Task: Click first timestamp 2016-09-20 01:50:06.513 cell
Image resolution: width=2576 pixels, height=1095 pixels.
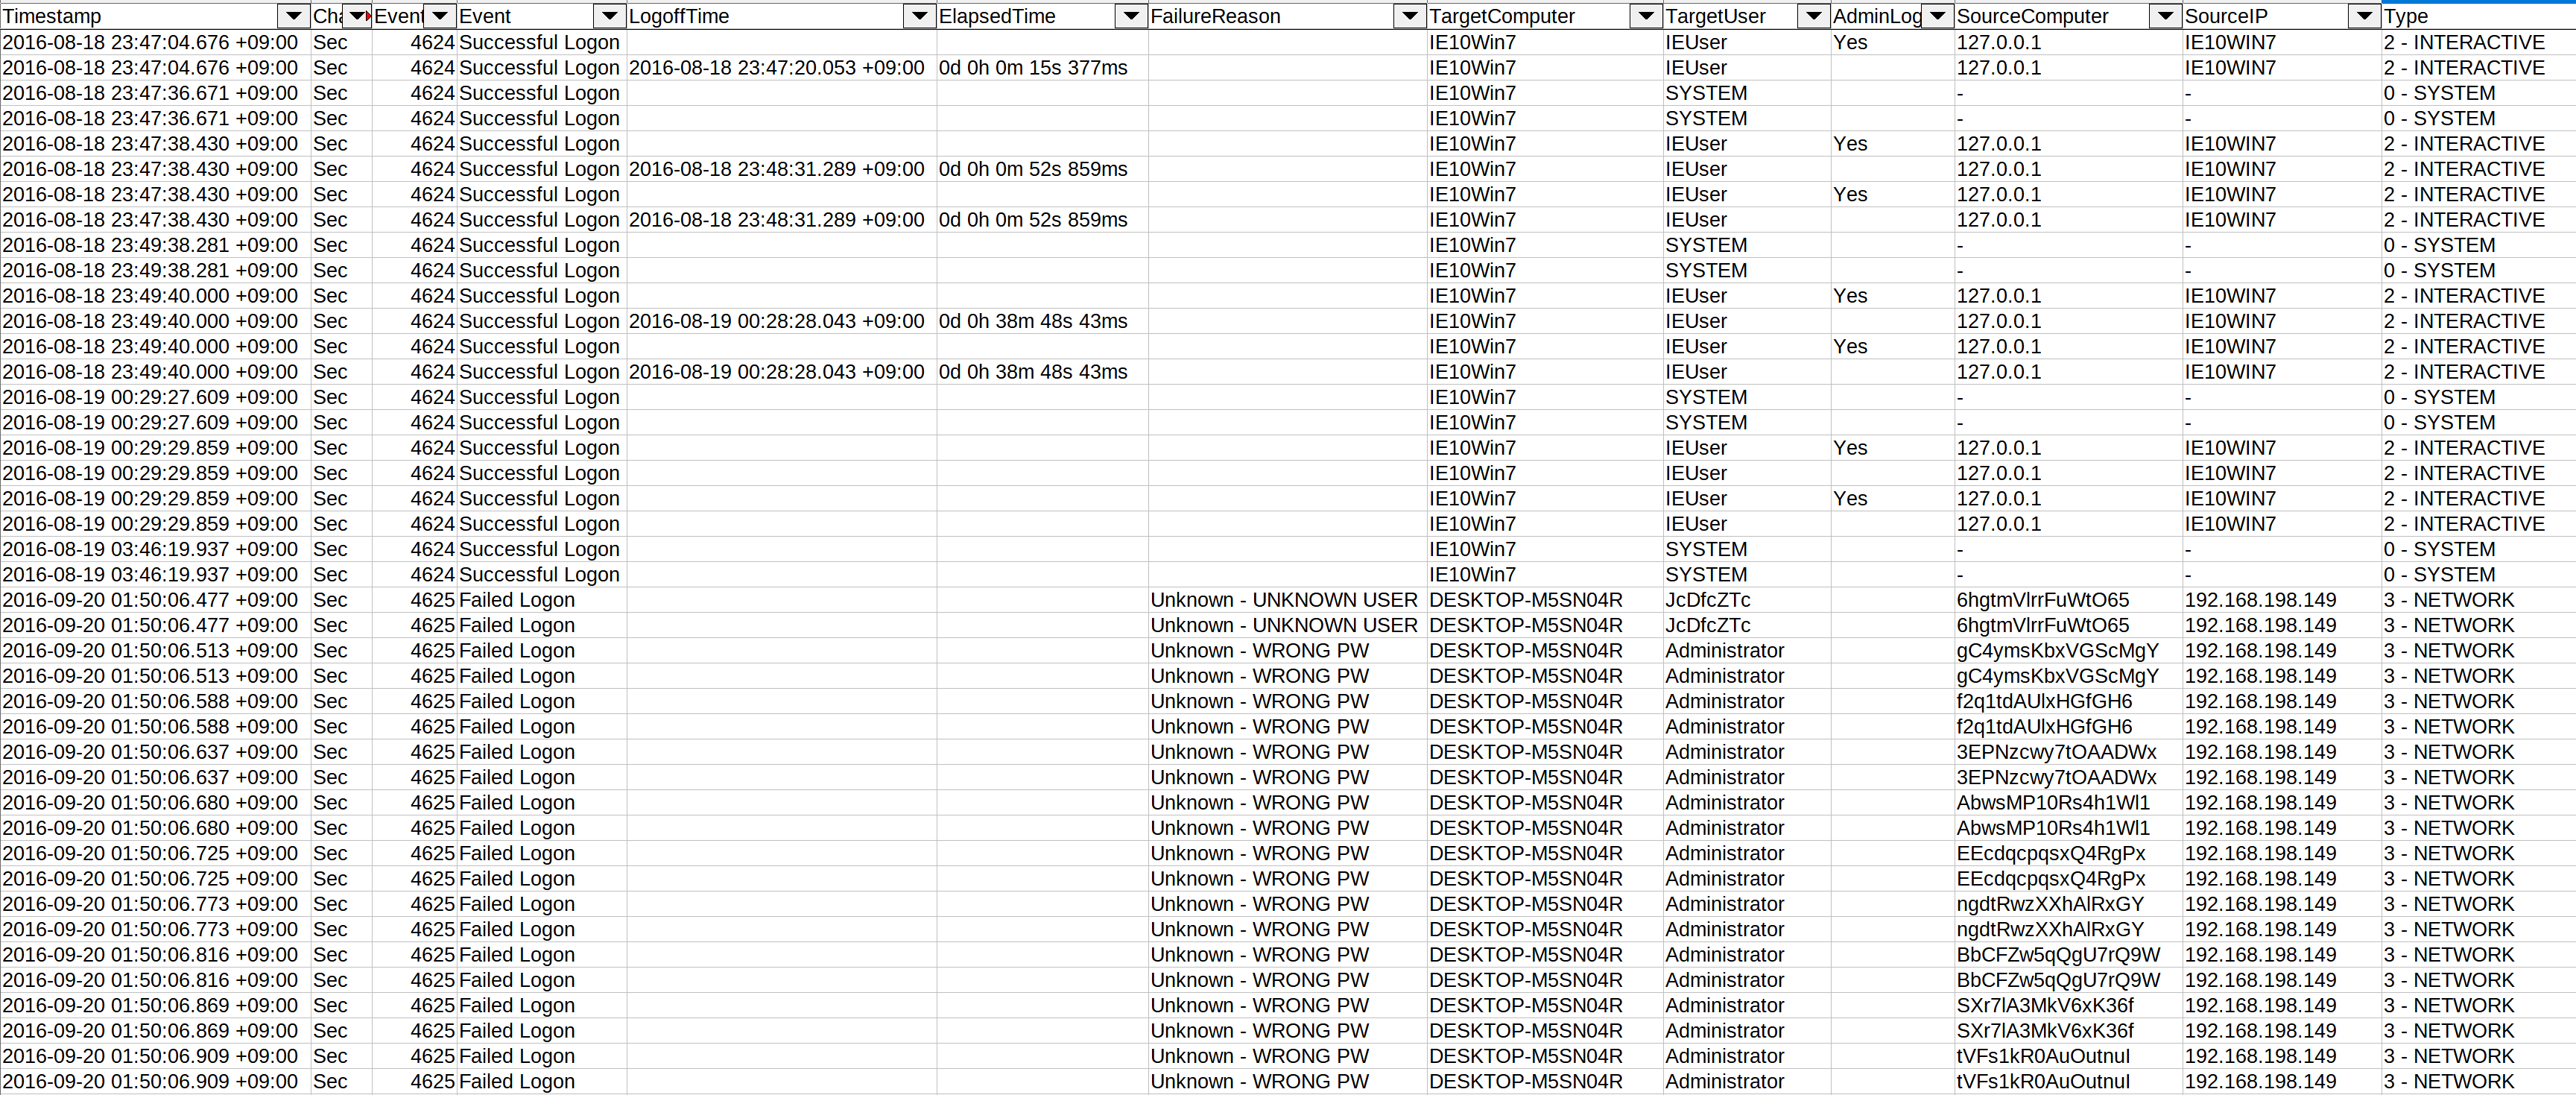Action: point(155,651)
